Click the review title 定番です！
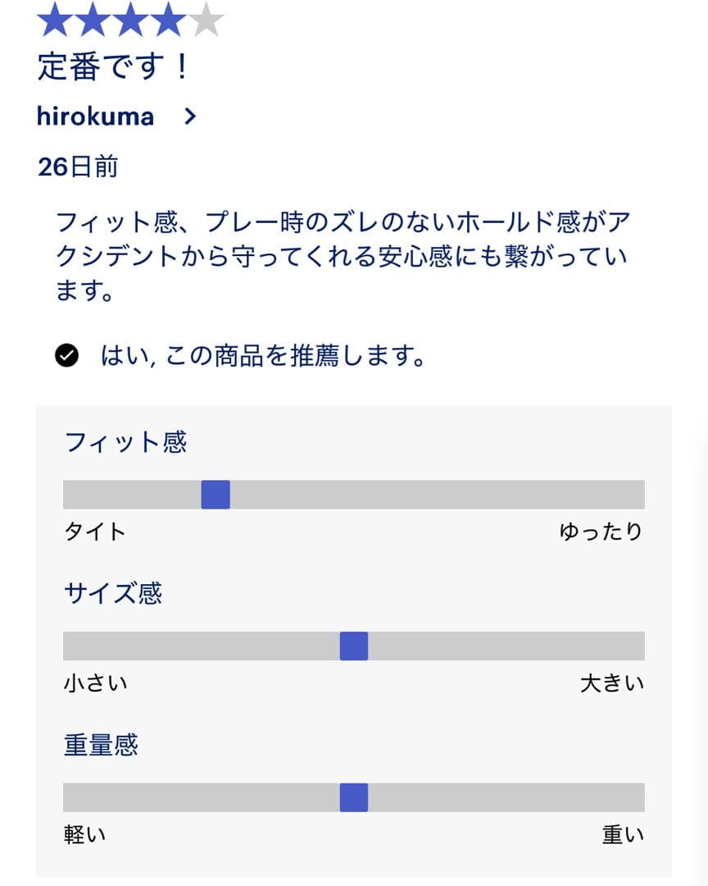 click(113, 67)
